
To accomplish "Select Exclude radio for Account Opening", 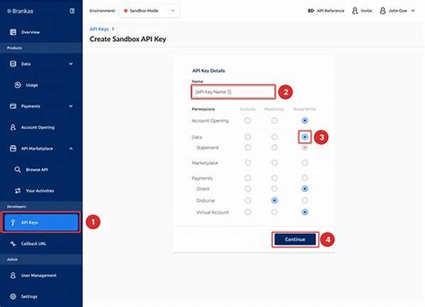I will (x=247, y=120).
